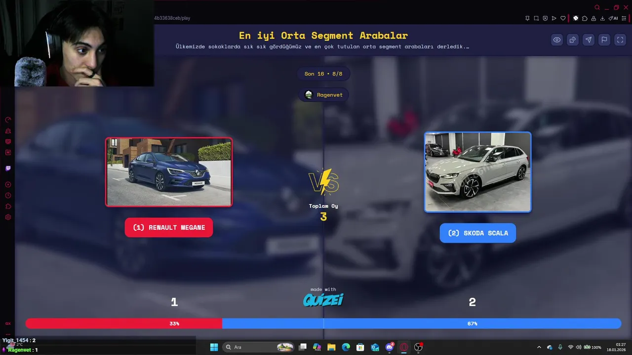Select the grey Skoda Scala car image
632x355 pixels.
click(x=477, y=172)
